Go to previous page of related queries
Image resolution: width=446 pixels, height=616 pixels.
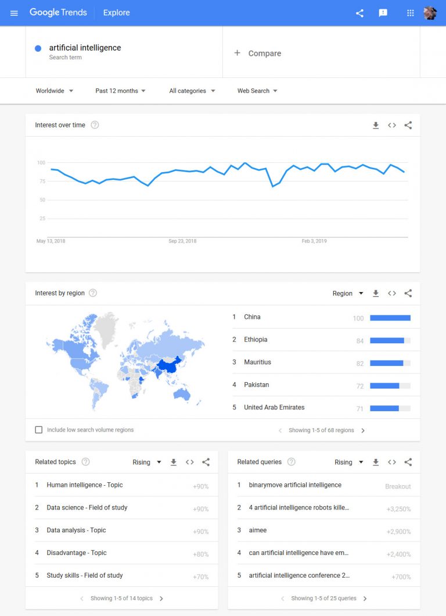click(282, 599)
